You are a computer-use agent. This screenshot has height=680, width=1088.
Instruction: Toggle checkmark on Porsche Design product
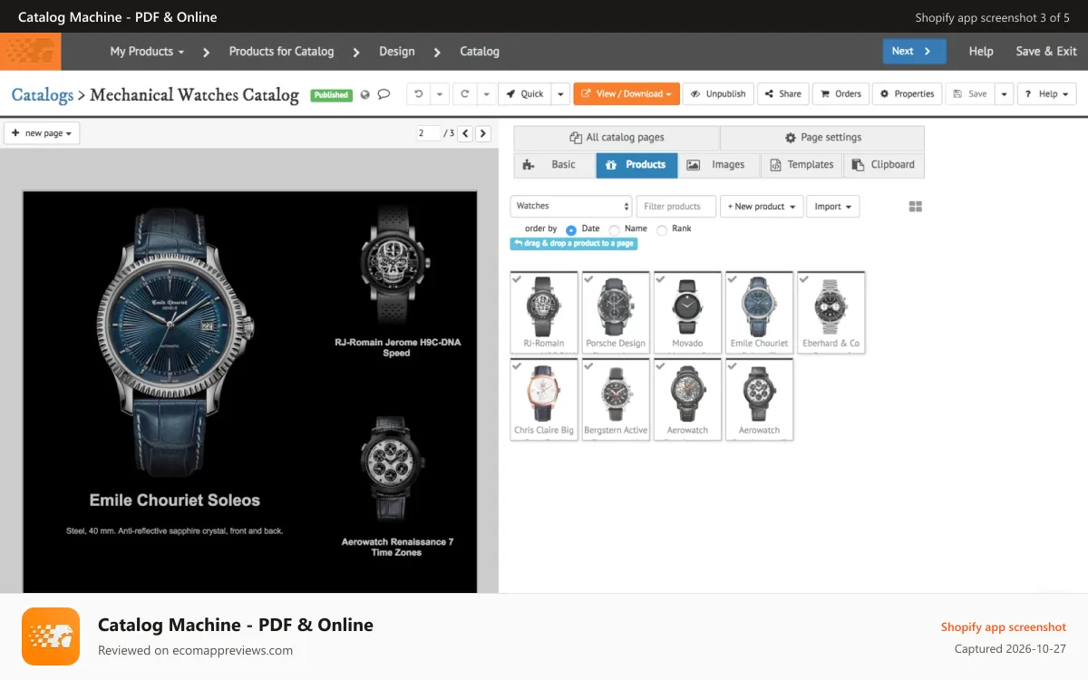click(x=588, y=279)
